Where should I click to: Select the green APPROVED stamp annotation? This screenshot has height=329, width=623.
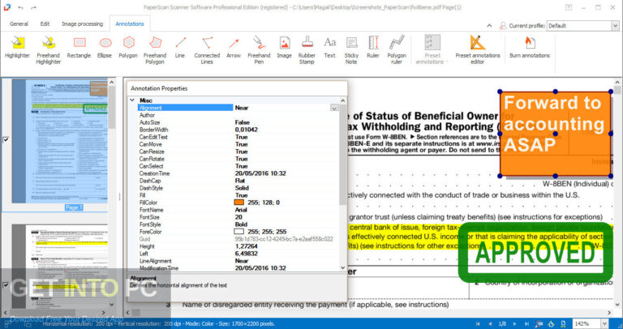535,253
